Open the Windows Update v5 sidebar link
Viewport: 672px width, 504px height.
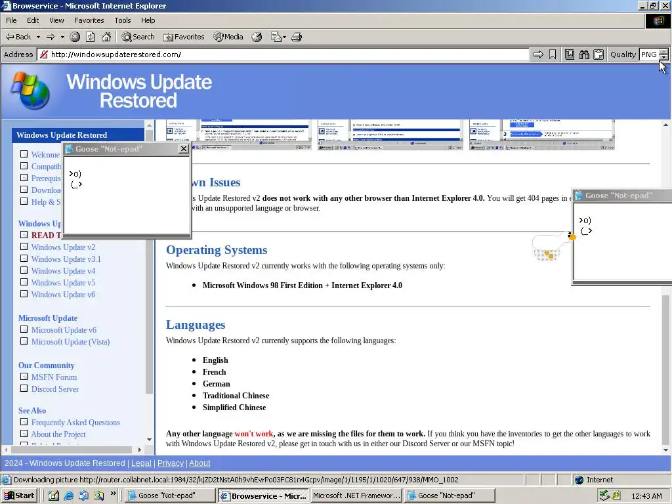tap(63, 282)
